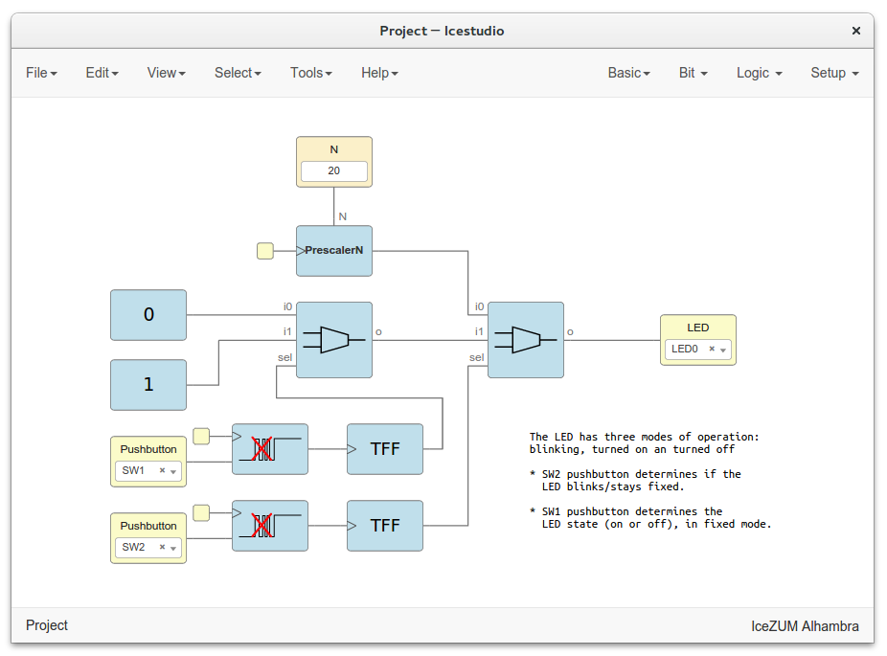This screenshot has height=656, width=887.
Task: Click the PrescalerN block
Action: pos(333,251)
